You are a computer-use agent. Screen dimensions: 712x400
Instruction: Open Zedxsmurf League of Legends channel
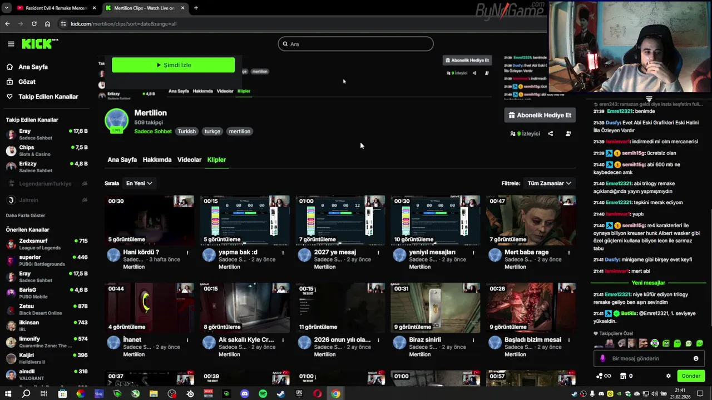[47, 244]
